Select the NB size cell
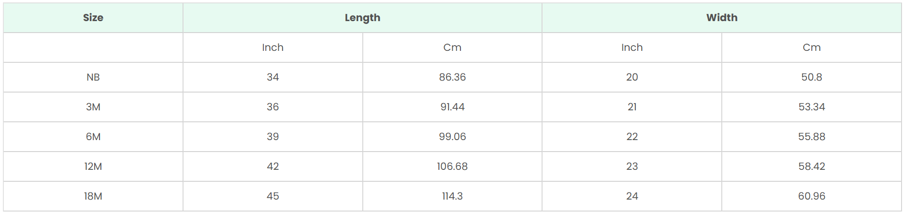The image size is (905, 214). 93,77
